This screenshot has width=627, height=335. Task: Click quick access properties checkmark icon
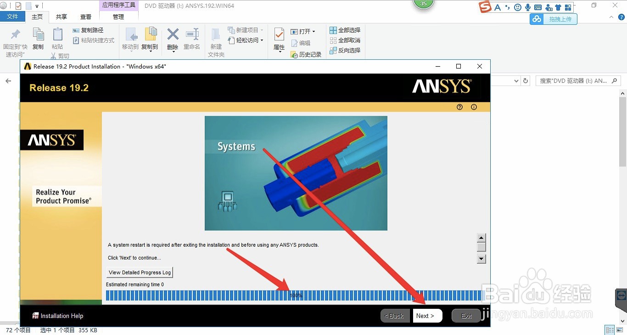click(18, 6)
